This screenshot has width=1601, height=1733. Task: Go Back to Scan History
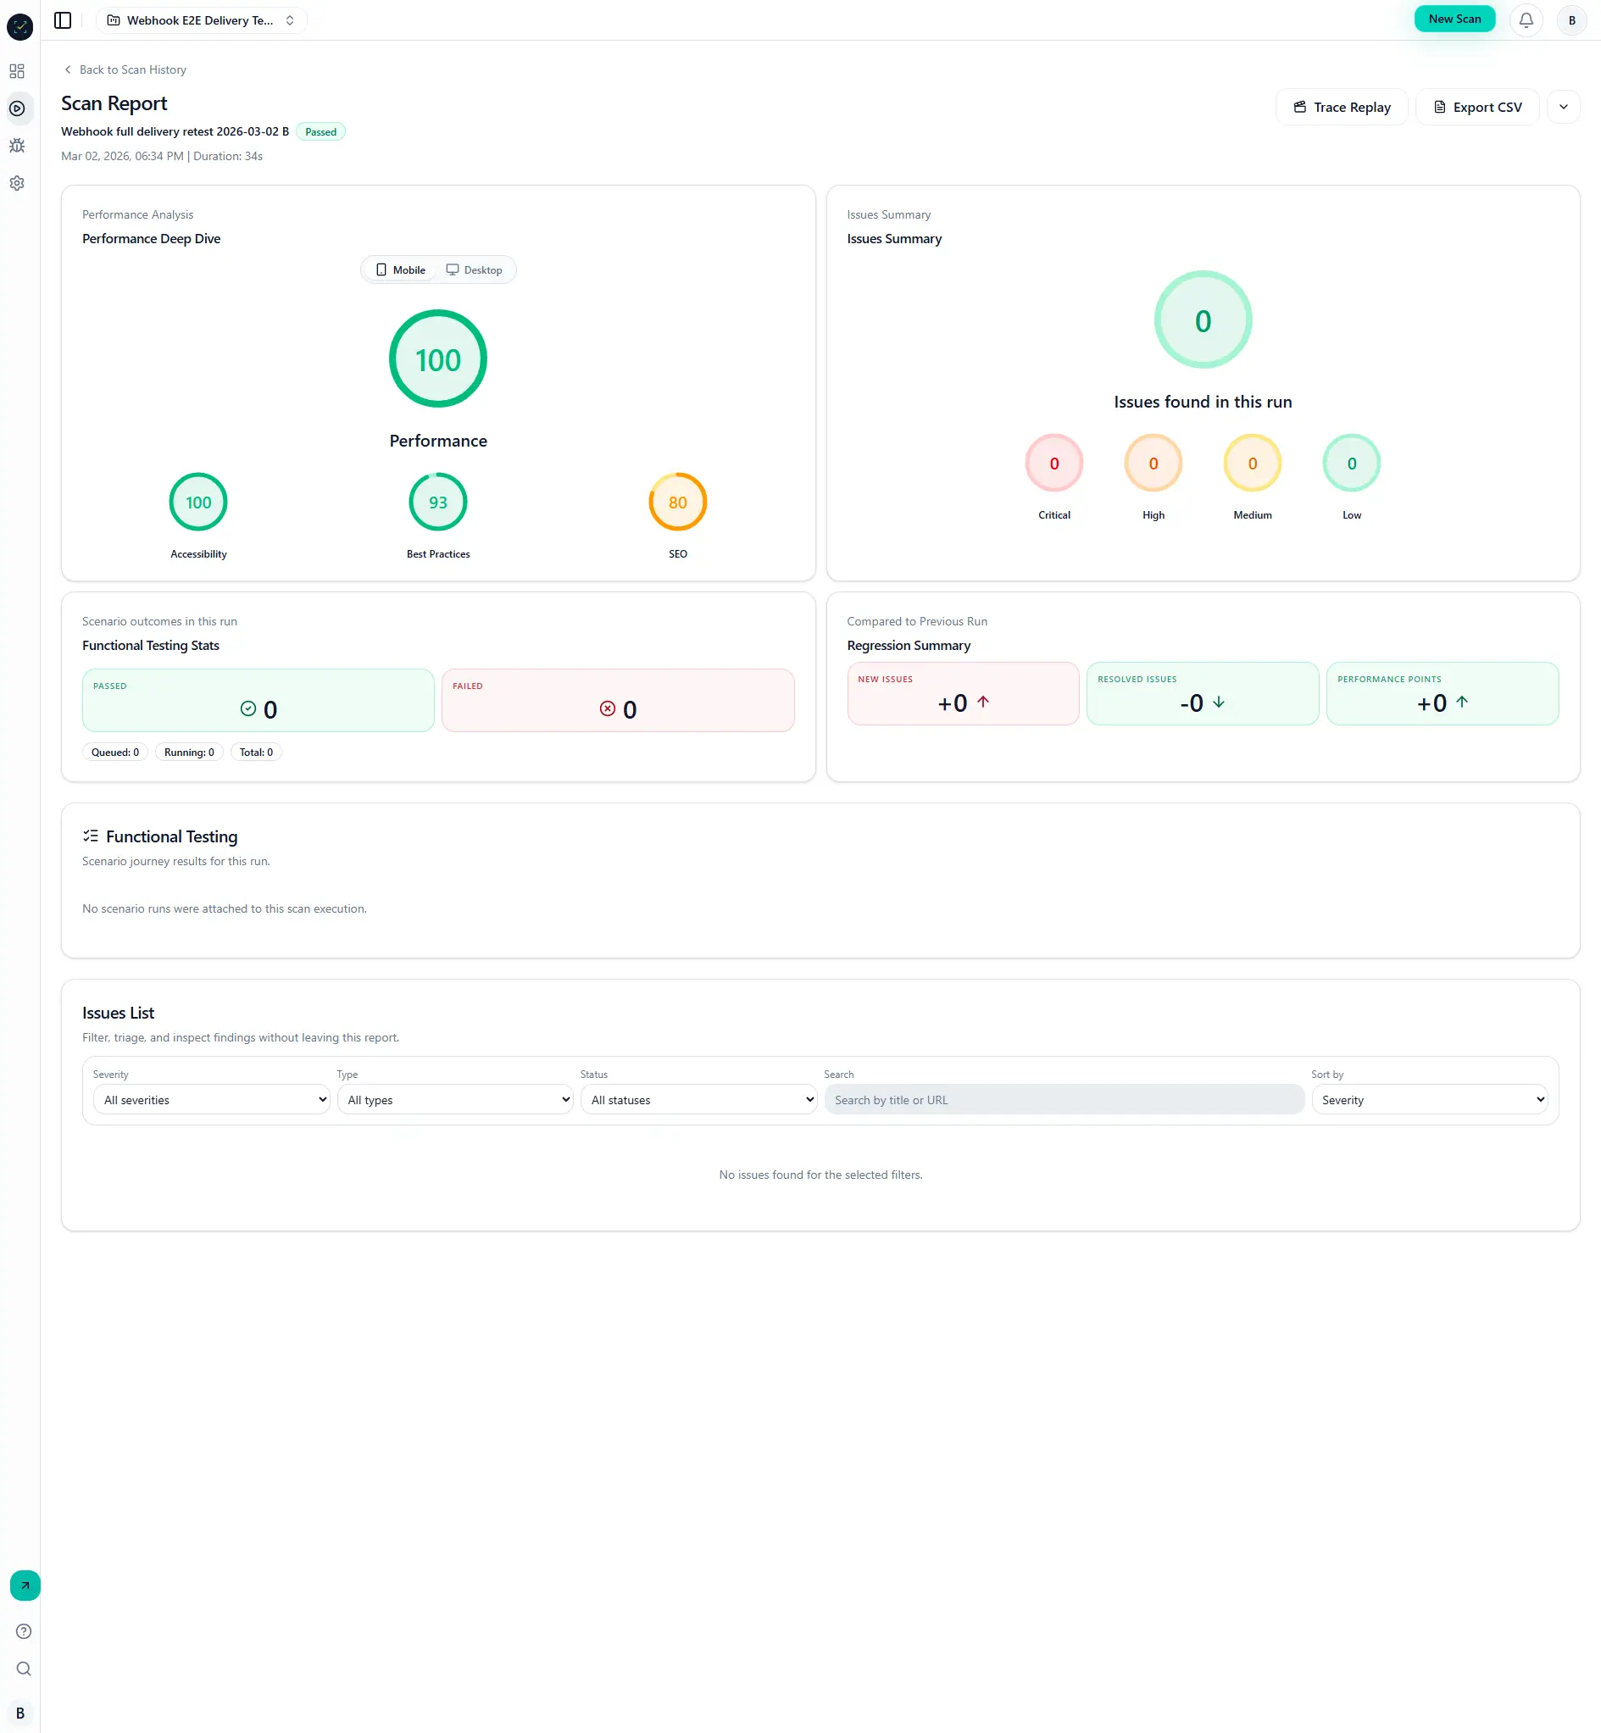[x=131, y=69]
